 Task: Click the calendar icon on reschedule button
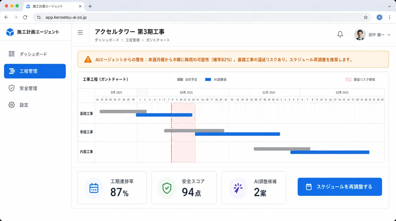tap(308, 187)
